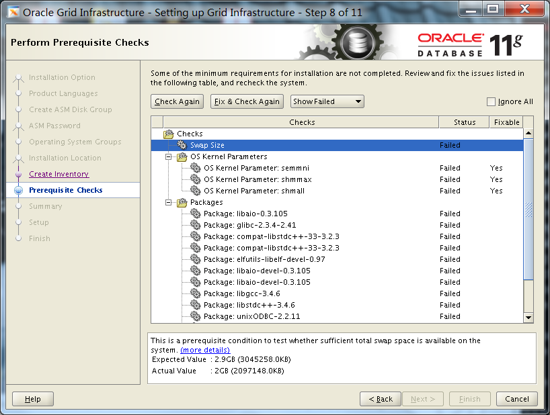This screenshot has width=550, height=415.
Task: Click the Checks root folder icon
Action: 169,134
